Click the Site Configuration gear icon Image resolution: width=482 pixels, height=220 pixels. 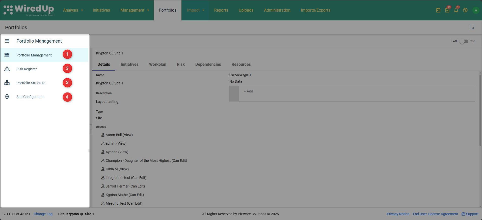(x=7, y=97)
